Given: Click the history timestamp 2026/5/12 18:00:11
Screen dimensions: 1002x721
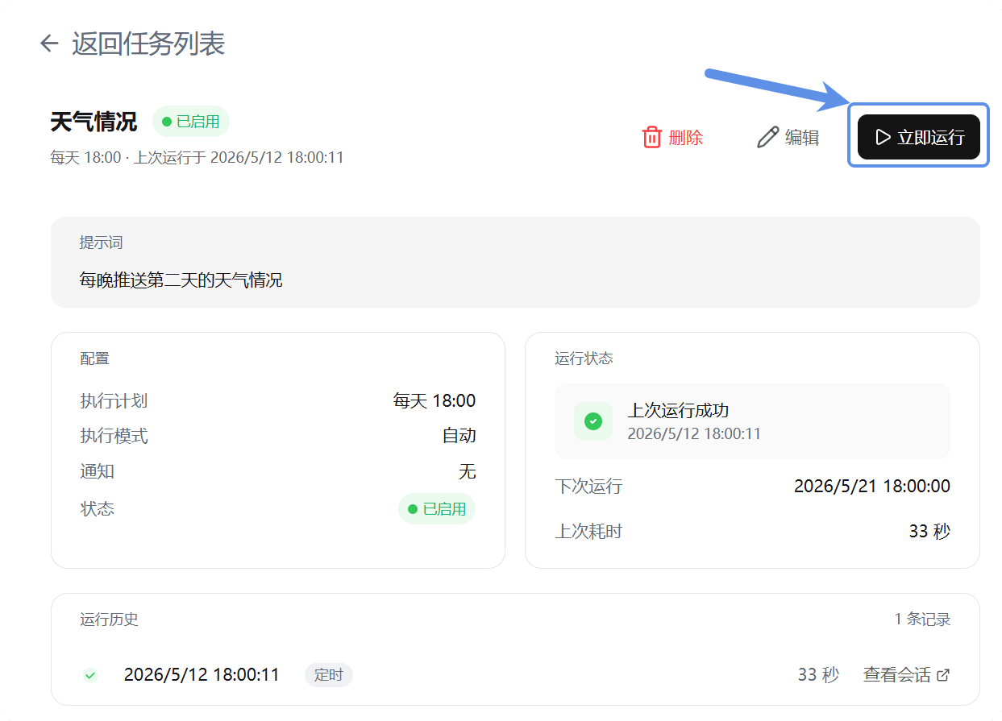Looking at the screenshot, I should (x=202, y=675).
